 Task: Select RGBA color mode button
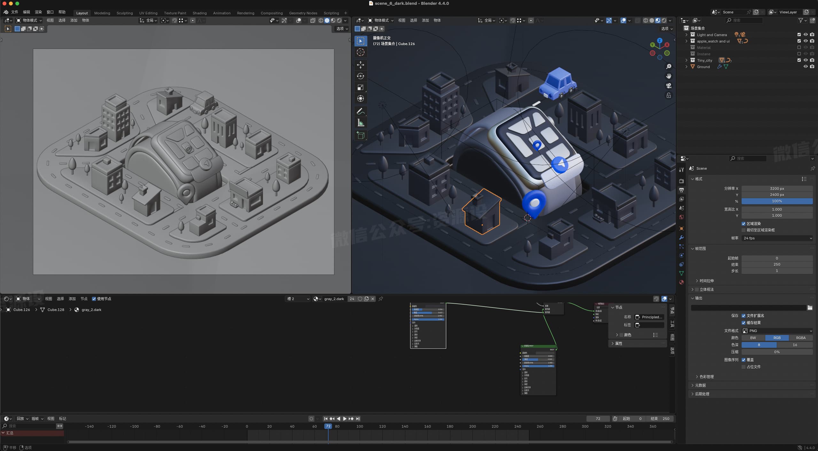(801, 338)
